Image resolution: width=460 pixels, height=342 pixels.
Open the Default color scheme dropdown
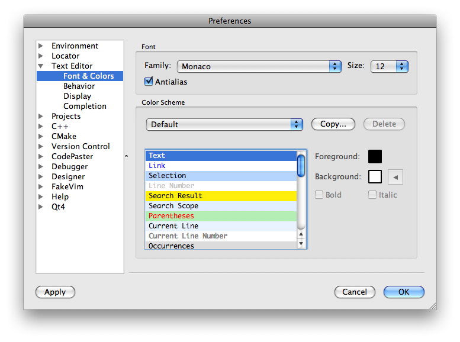point(224,124)
